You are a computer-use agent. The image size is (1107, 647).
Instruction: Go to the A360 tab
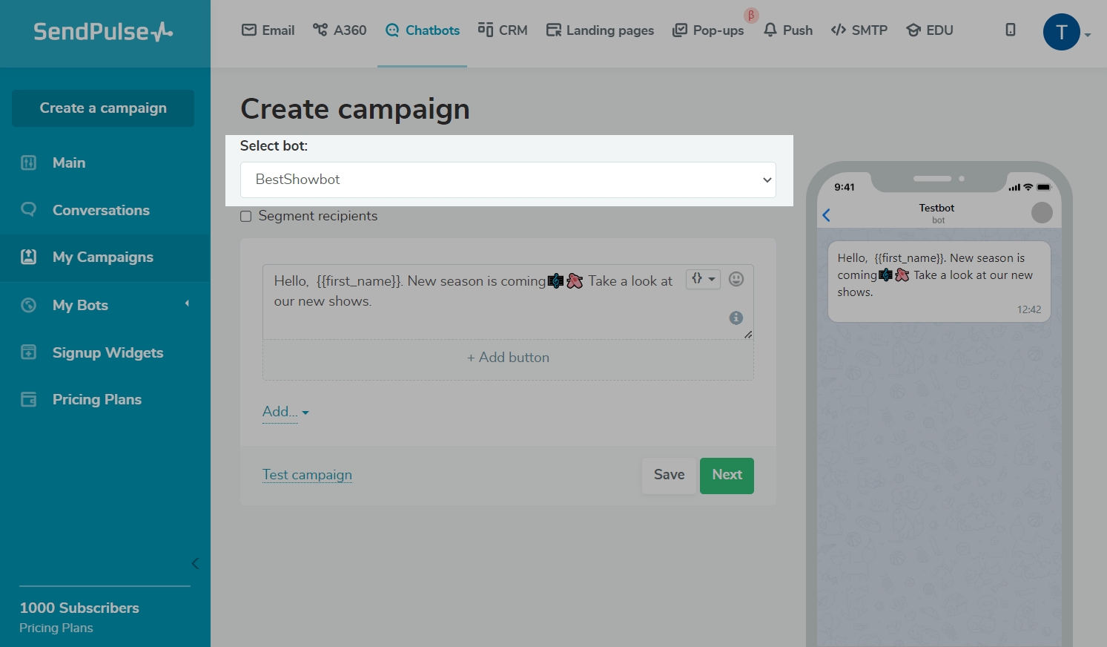tap(340, 30)
